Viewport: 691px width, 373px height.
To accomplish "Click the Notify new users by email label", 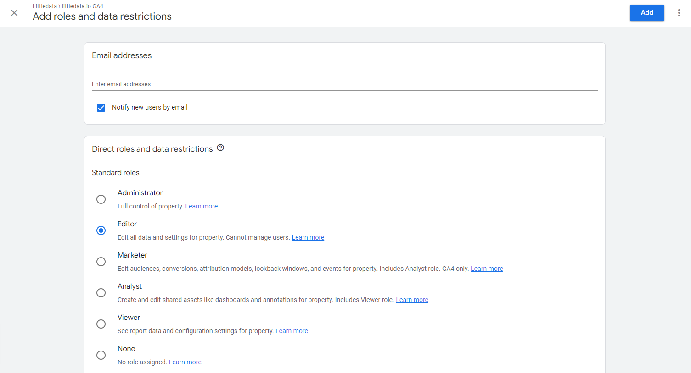I will click(150, 107).
